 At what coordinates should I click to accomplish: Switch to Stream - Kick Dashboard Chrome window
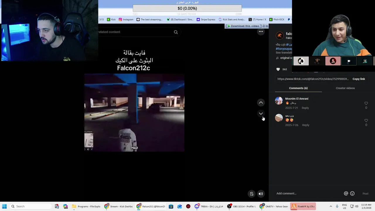(119, 206)
